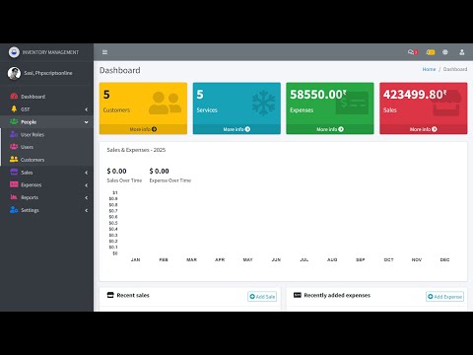
Task: Click the People group icon in sidebar
Action: click(x=14, y=121)
